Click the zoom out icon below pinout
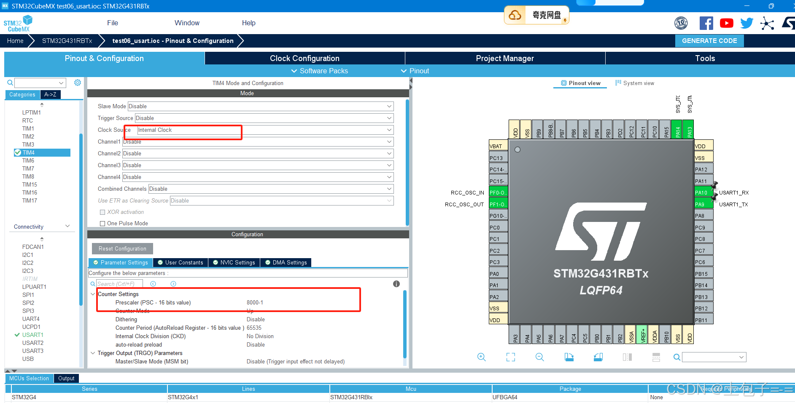Viewport: 795px width, 403px height. [539, 357]
